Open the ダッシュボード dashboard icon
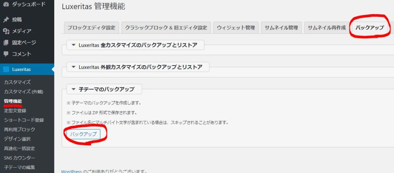The image size is (394, 173). point(6,4)
